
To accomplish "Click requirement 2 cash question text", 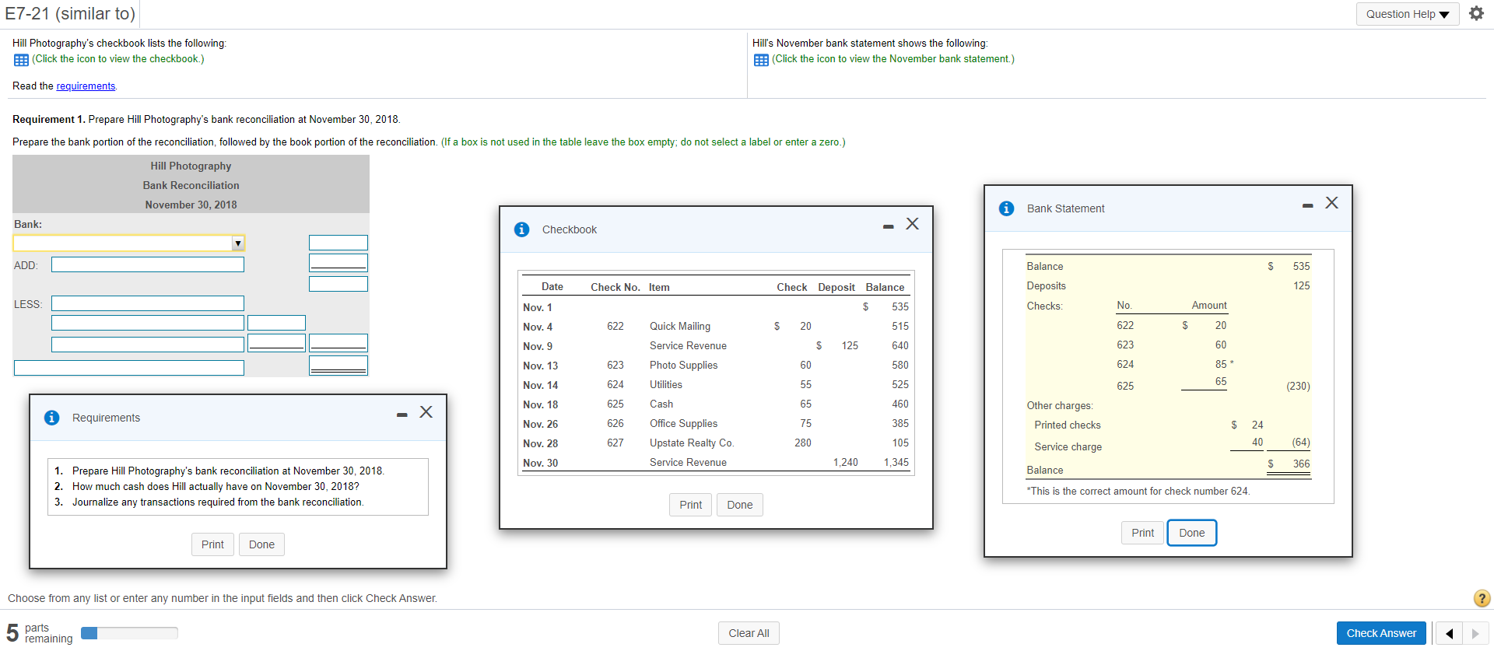I will pos(216,487).
